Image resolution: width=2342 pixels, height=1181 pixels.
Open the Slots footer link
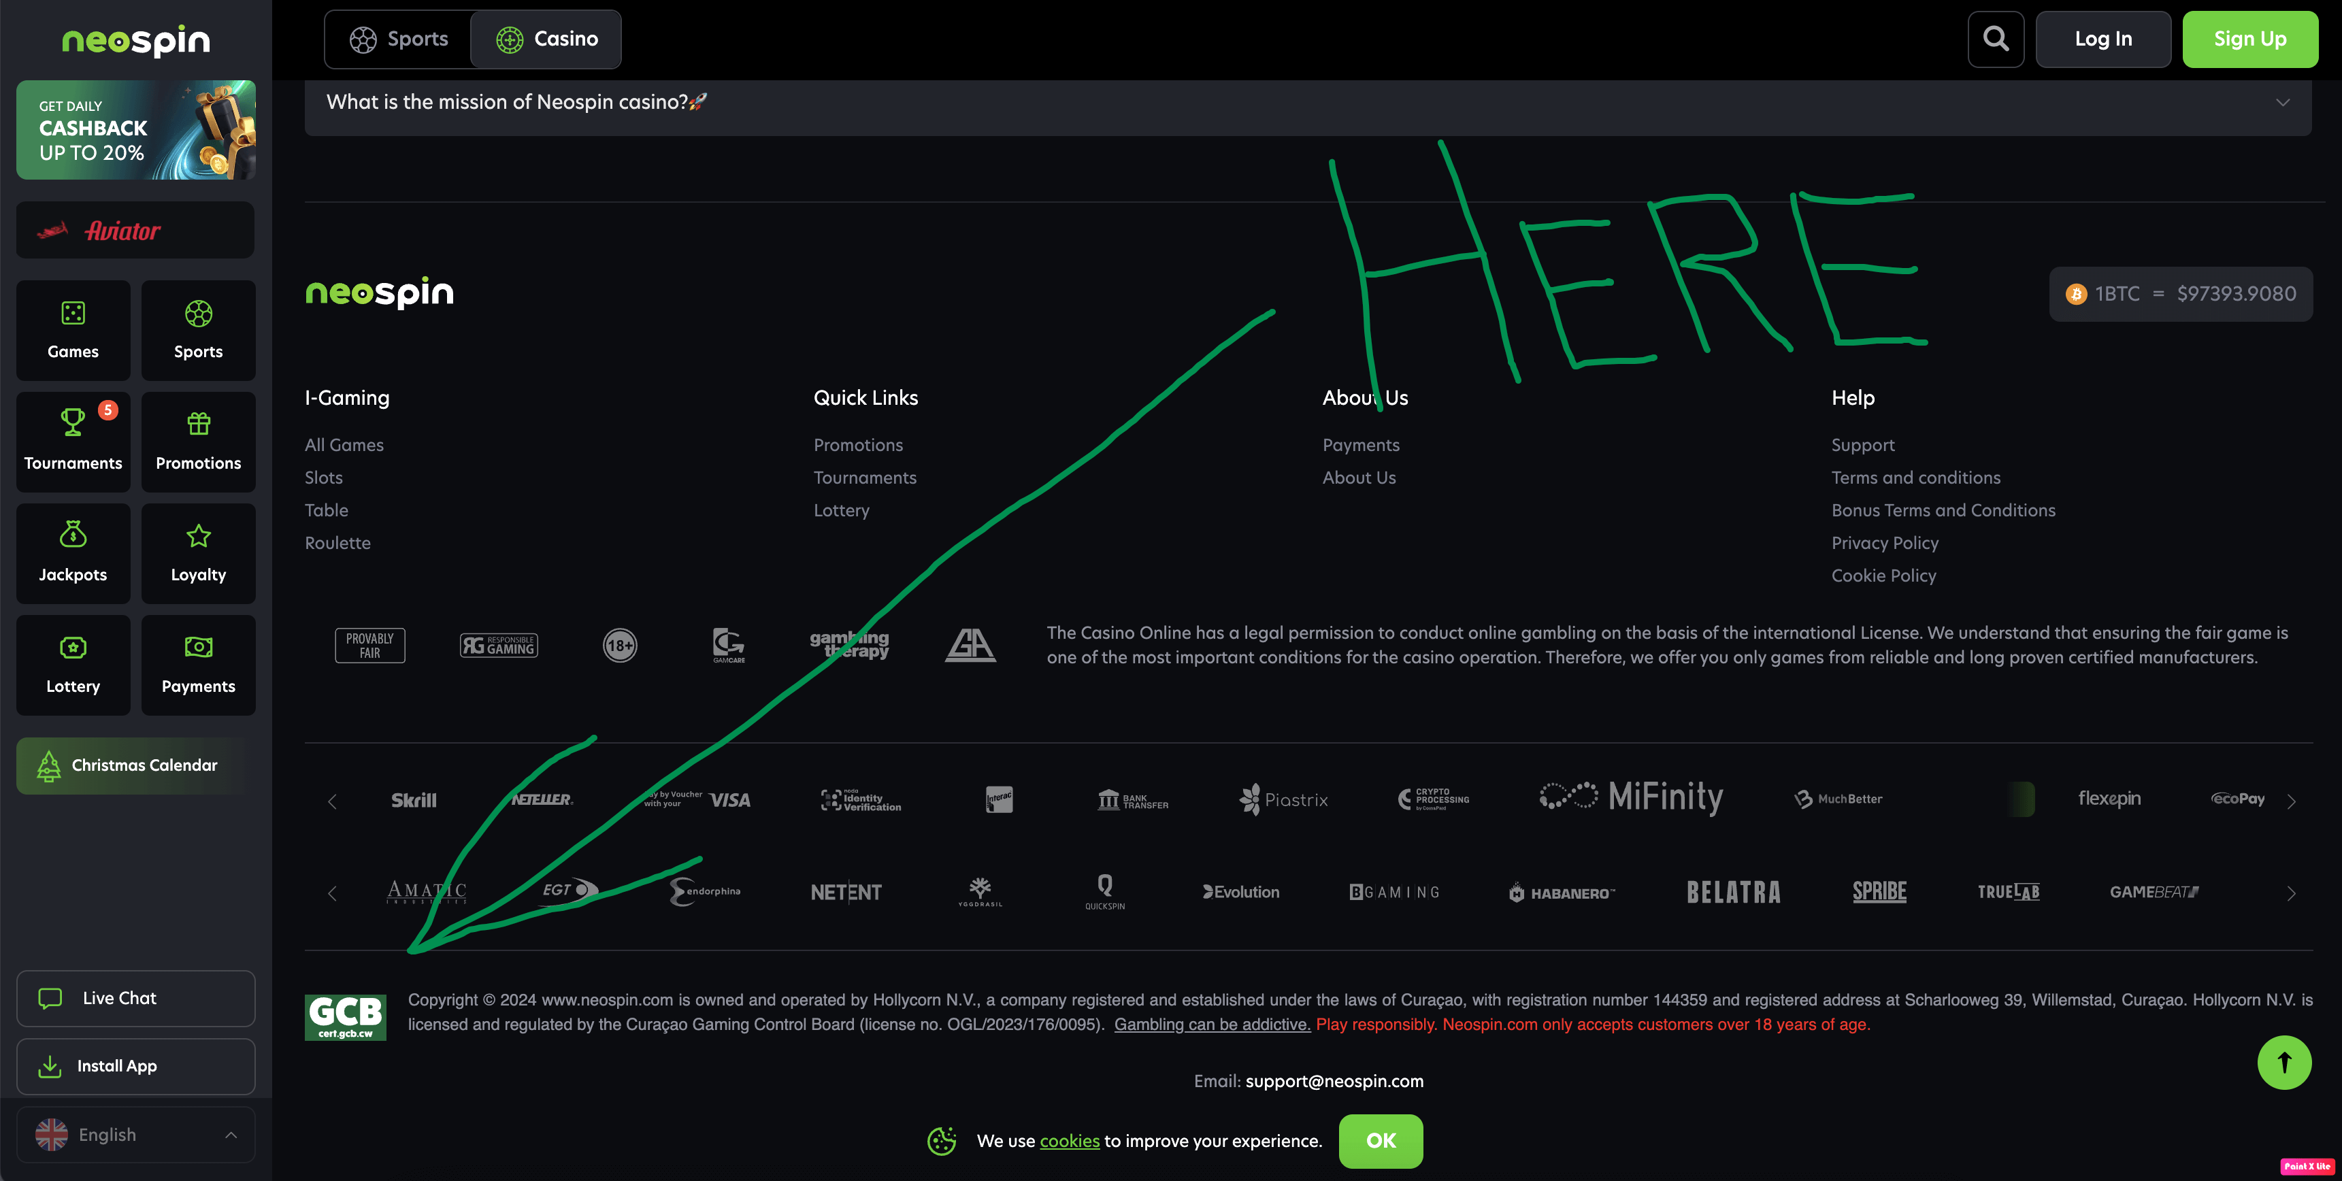(x=324, y=478)
